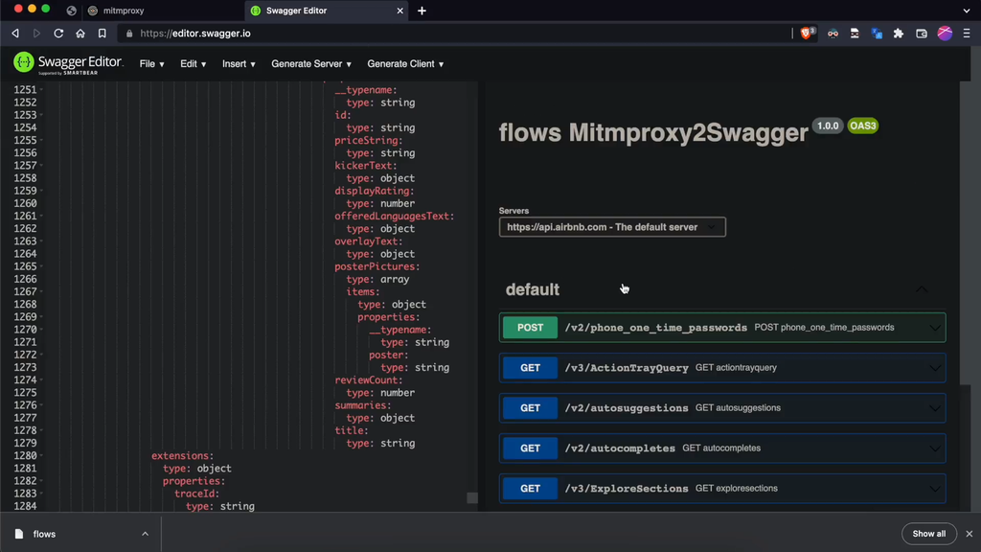Collapse the default section chevron
The image size is (981, 552).
tap(922, 289)
